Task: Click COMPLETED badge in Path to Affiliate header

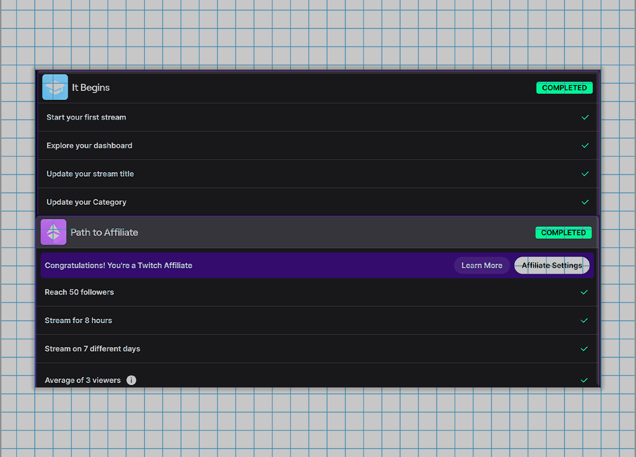Action: (563, 232)
